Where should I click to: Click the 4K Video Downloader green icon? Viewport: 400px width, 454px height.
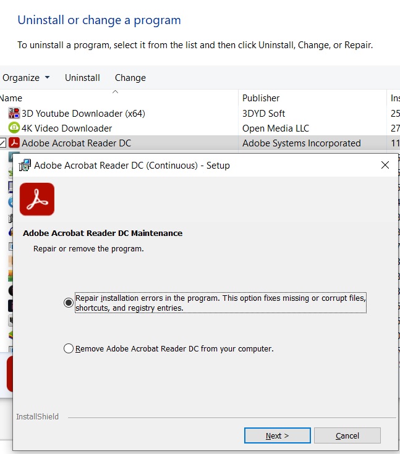point(14,128)
